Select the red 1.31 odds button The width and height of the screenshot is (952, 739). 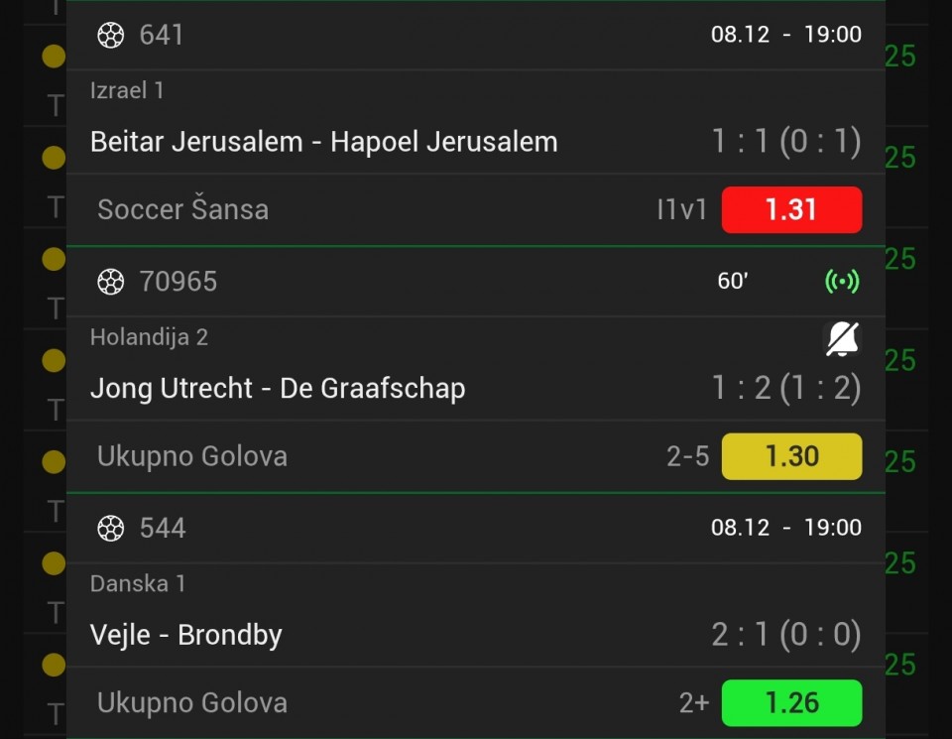[x=791, y=209]
